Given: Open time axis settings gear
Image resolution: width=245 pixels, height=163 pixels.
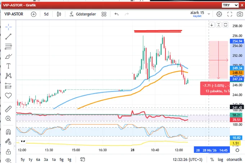Looking at the screenshot, I should click(237, 150).
